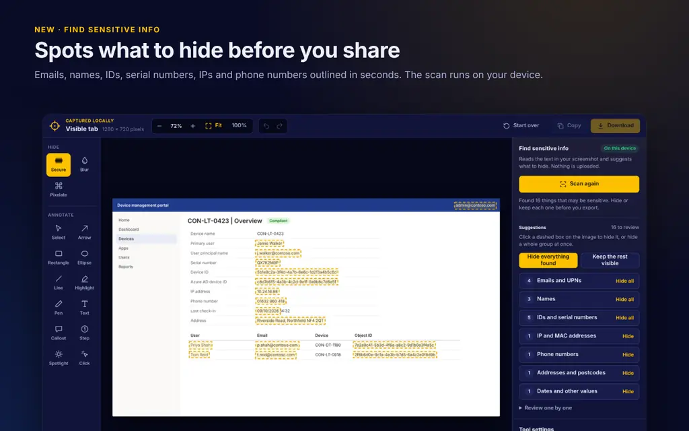Select the Pixelate tool
Viewport: 689px width, 431px height.
click(59, 189)
